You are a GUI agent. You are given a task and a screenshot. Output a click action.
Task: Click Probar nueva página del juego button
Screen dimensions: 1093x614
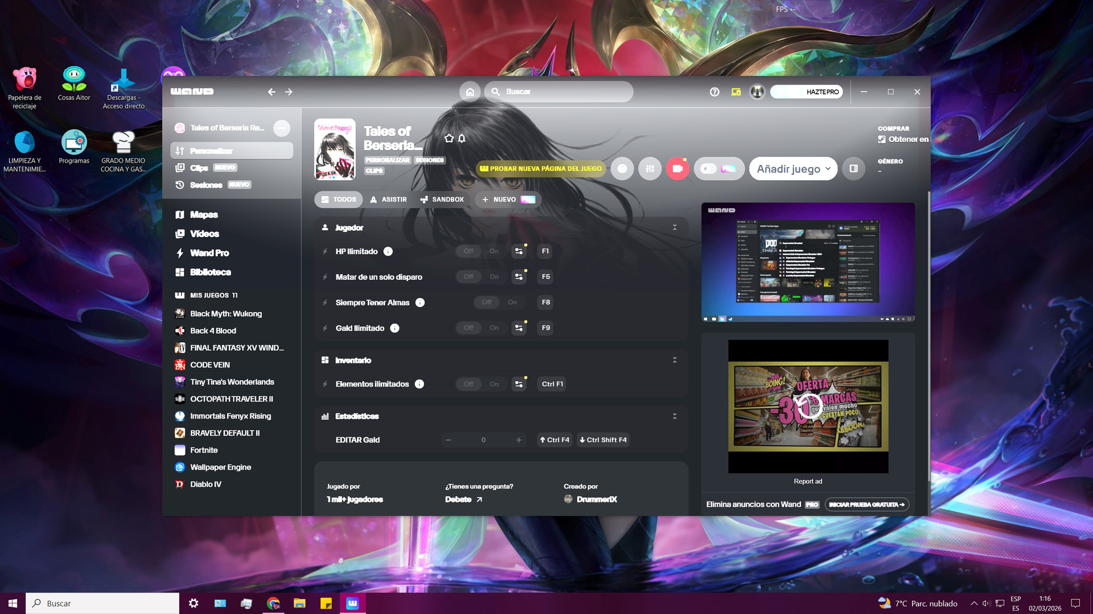540,169
